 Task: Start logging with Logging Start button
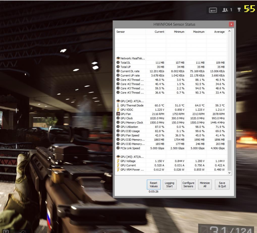[169, 184]
